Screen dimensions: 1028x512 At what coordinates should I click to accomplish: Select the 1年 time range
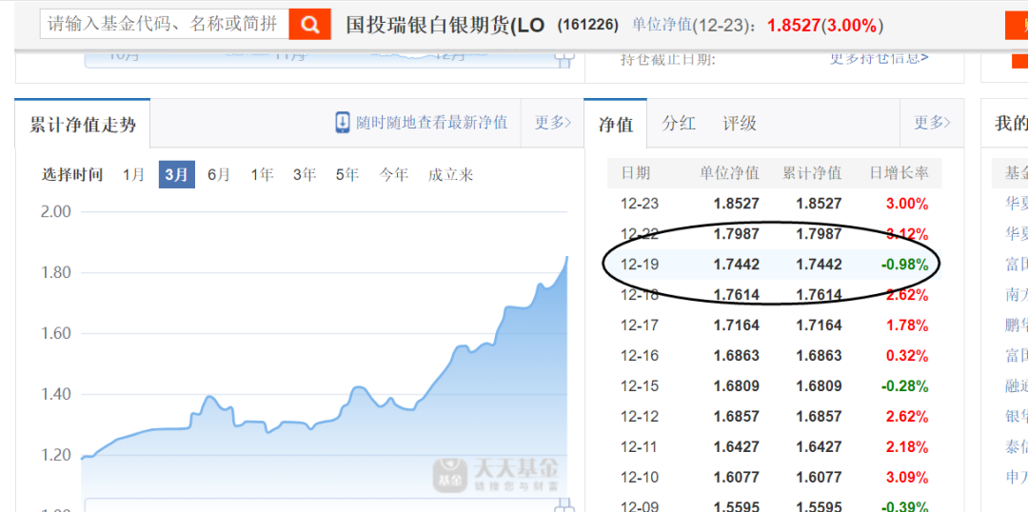tap(262, 174)
